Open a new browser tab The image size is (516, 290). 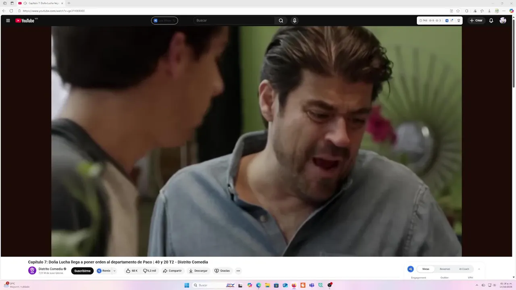tap(69, 3)
